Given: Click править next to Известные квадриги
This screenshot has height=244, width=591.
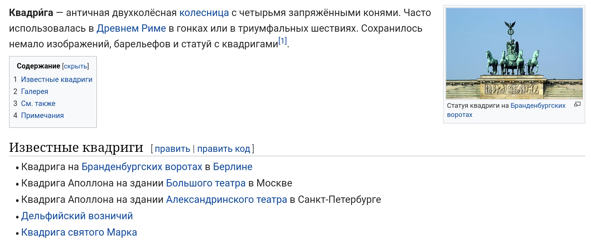Looking at the screenshot, I should click(x=172, y=149).
